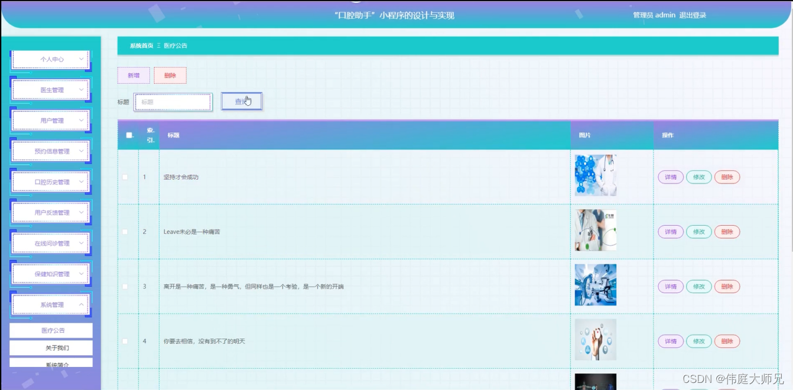Click 删除 for row 3 离开是一种痛苦
793x390 pixels.
point(727,287)
